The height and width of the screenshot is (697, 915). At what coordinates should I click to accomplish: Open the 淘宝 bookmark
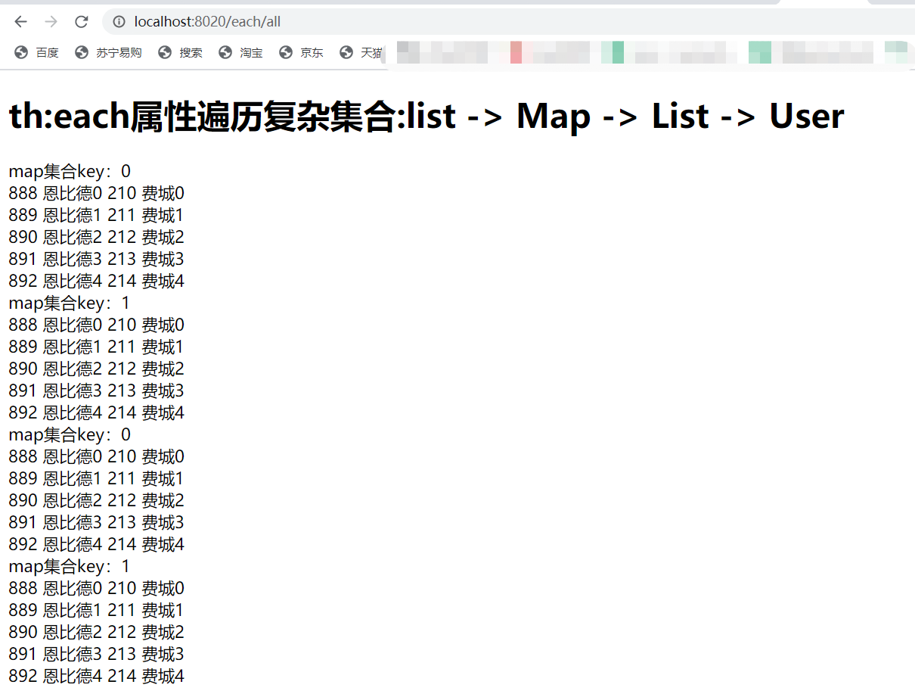pos(241,52)
